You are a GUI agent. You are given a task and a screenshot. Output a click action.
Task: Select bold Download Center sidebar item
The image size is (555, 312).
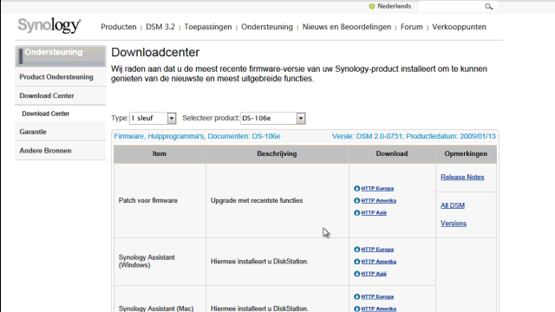[61, 96]
